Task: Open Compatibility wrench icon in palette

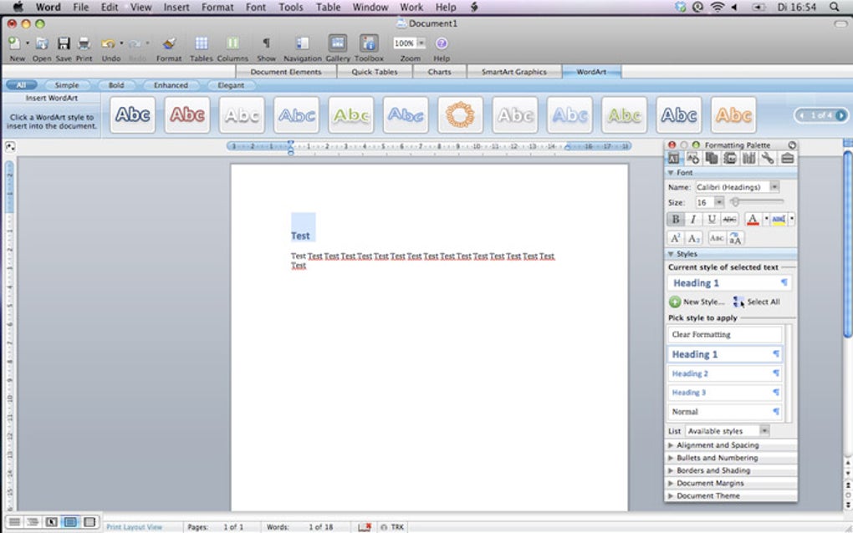Action: 768,158
